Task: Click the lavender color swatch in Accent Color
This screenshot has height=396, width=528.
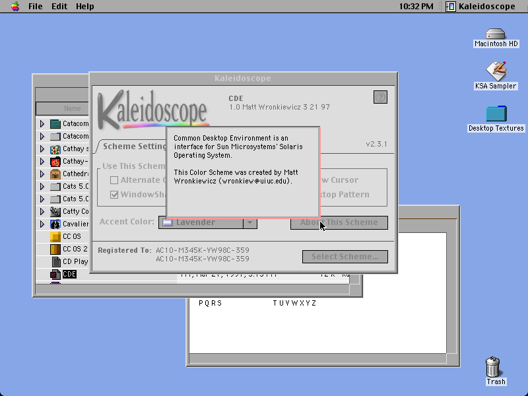Action: click(168, 222)
